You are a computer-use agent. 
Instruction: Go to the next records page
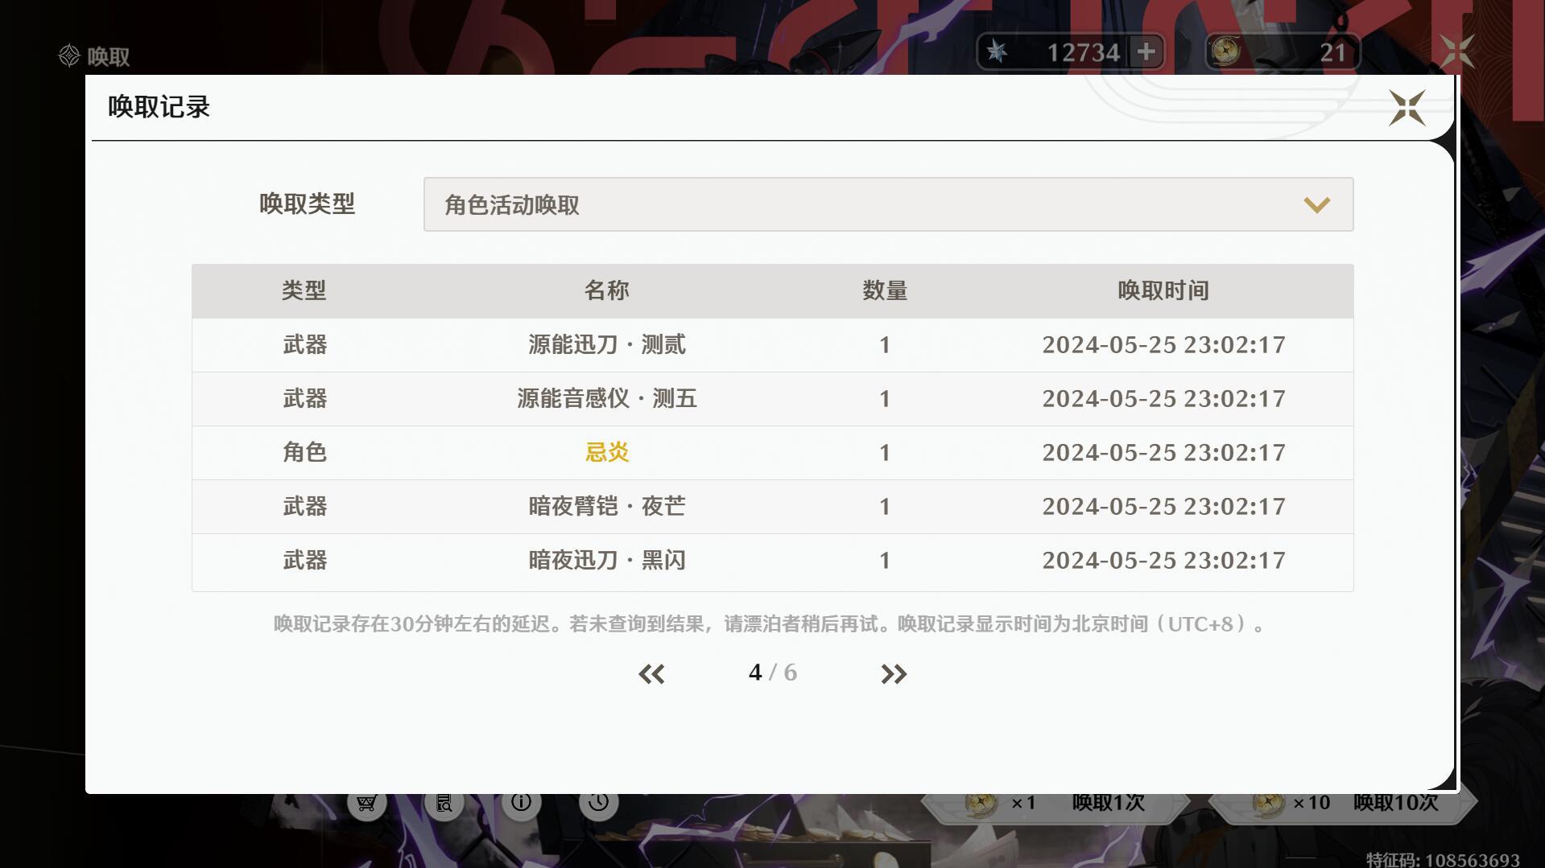(894, 673)
